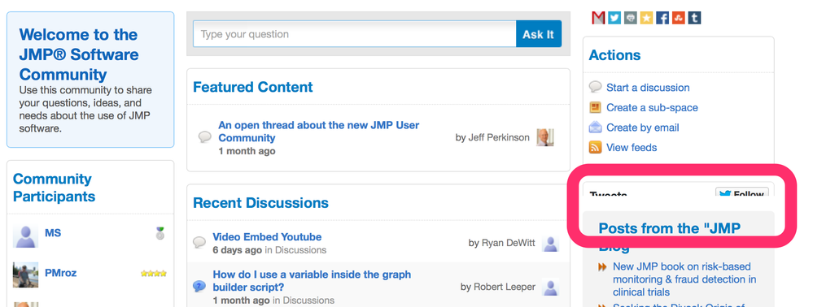Click the gray print icon
The height and width of the screenshot is (307, 813).
coord(631,18)
